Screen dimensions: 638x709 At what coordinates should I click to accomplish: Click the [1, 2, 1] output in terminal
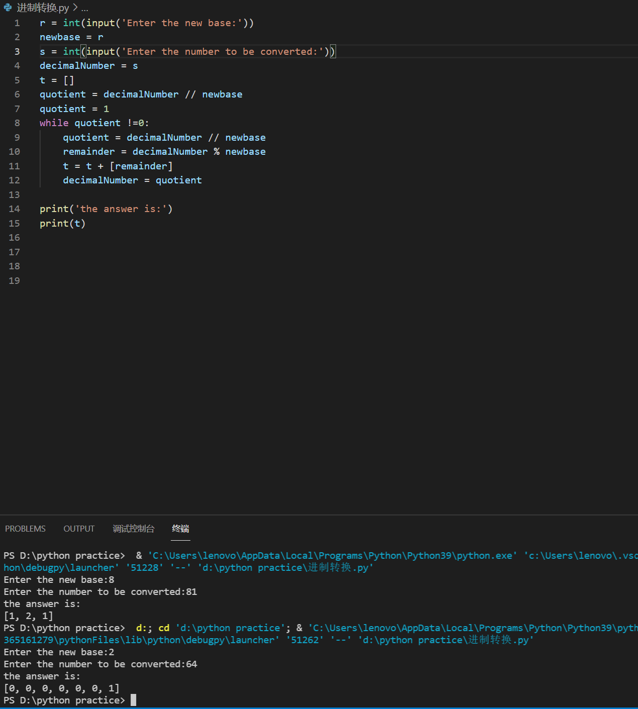tap(28, 616)
